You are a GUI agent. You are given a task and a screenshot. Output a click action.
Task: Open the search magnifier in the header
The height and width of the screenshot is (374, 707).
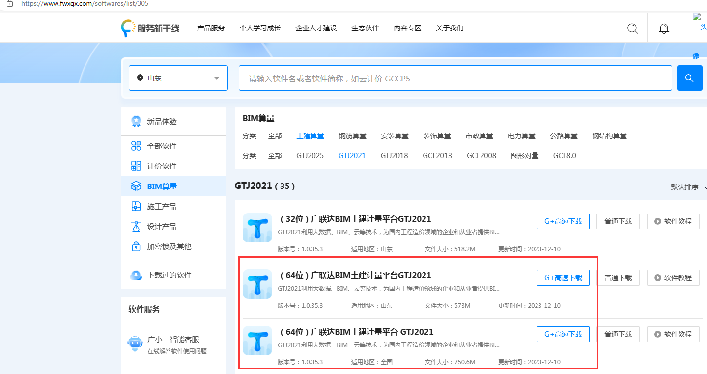click(x=632, y=28)
